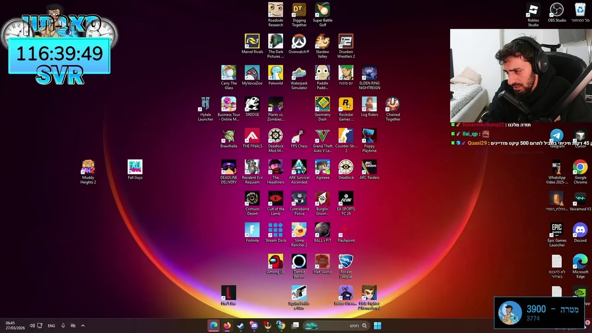
Task: Open Discord desktop shortcut
Action: [x=580, y=233]
